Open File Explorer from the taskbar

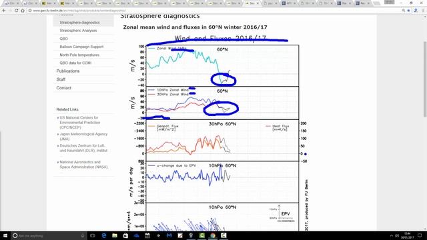click(x=115, y=235)
